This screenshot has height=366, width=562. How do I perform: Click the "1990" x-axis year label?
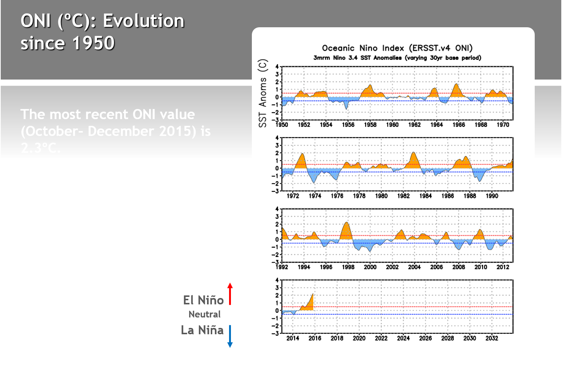[492, 196]
